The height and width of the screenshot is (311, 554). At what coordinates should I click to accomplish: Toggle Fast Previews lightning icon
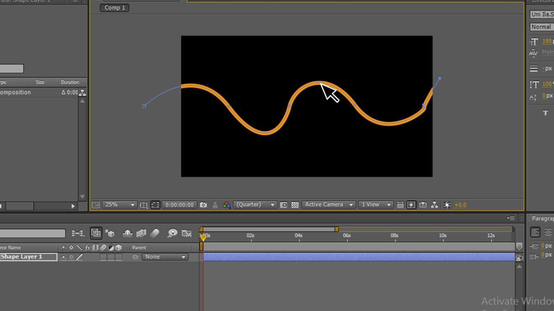tap(411, 205)
